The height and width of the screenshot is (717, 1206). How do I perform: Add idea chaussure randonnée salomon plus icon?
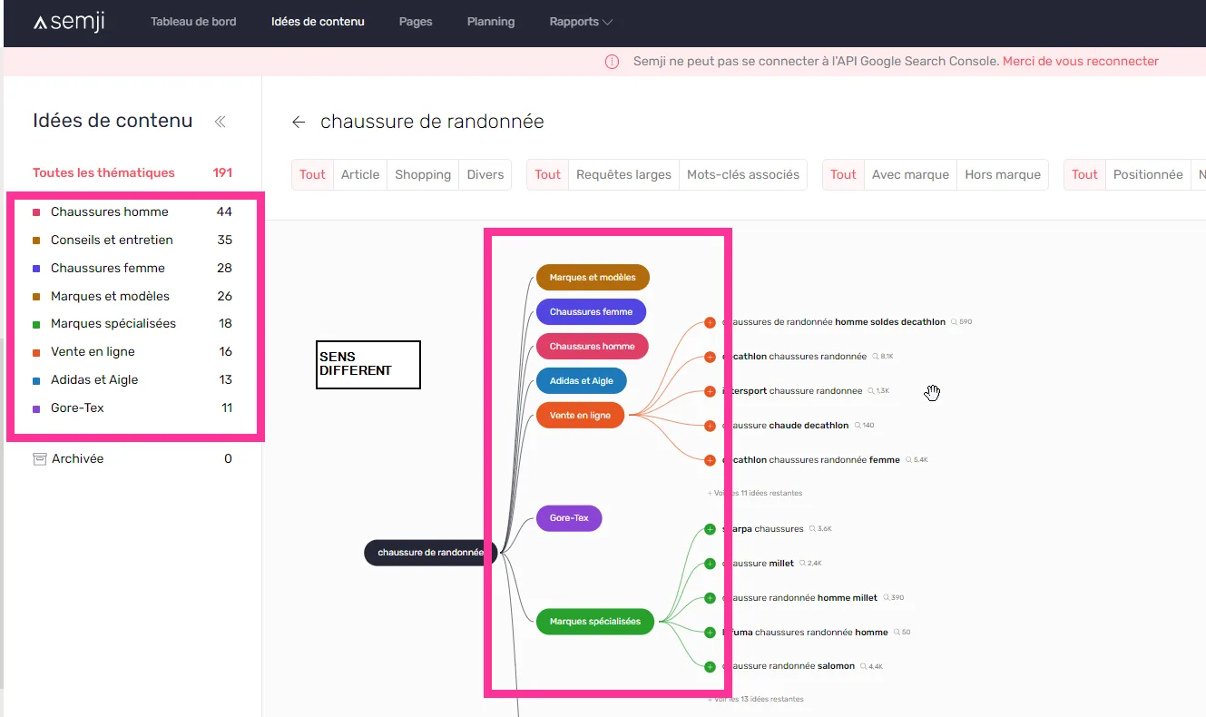[x=710, y=666]
